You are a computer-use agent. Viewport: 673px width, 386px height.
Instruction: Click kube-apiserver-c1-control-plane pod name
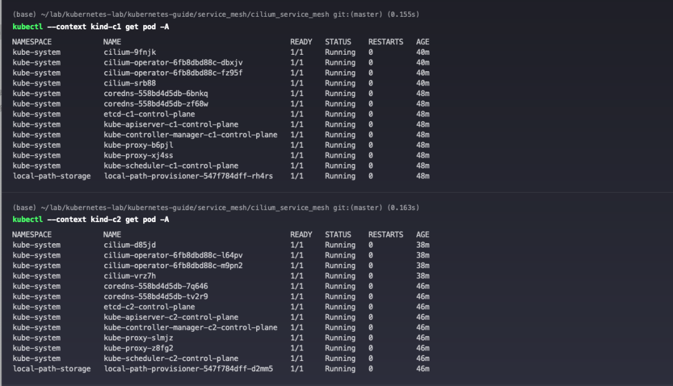171,125
